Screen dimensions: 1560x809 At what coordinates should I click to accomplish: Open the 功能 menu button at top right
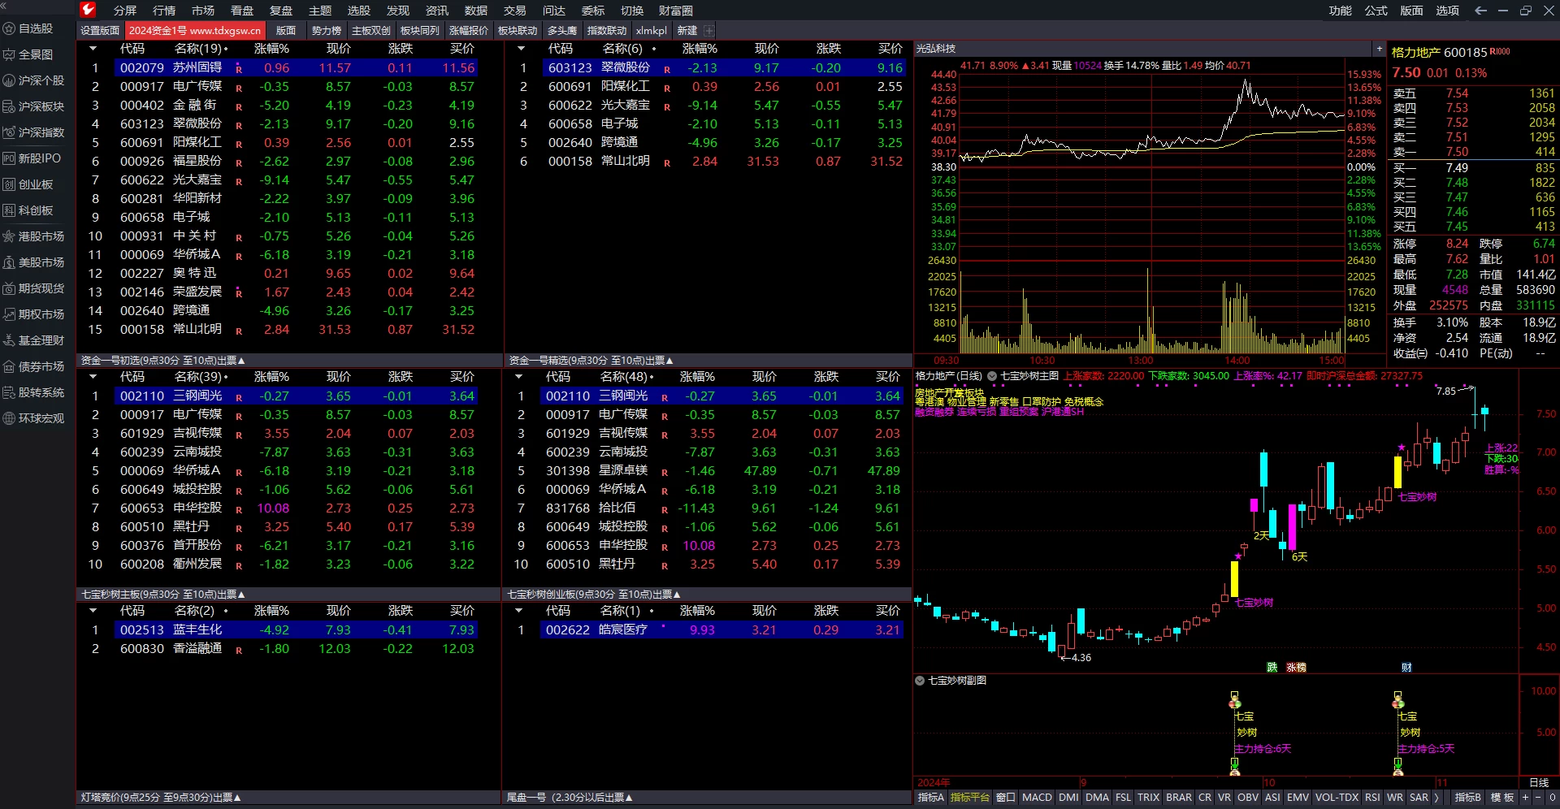tap(1341, 11)
